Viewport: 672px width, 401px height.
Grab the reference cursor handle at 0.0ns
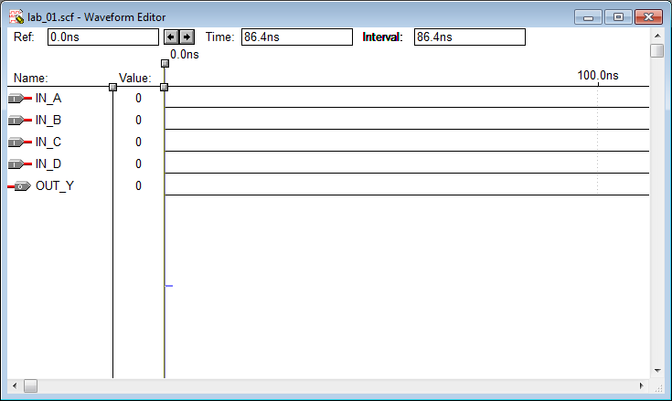165,64
